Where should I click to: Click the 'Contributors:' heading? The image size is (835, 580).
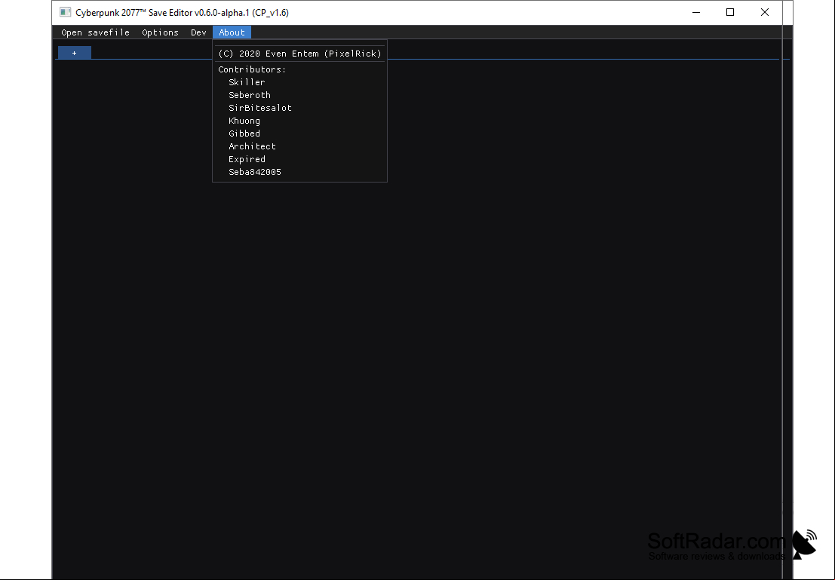(x=252, y=69)
